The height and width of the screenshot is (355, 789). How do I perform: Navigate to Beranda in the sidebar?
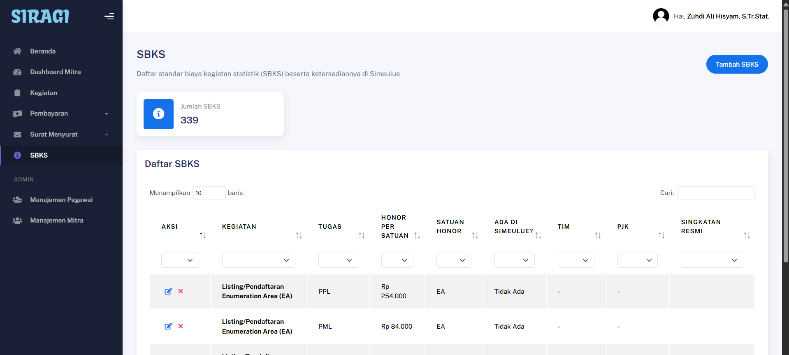[x=43, y=51]
